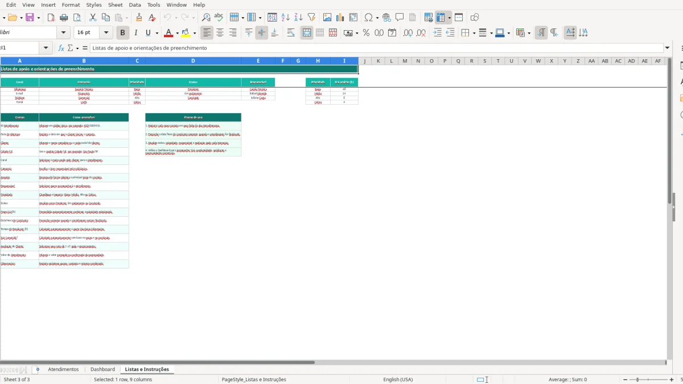Click the Print icon
The image size is (683, 384).
click(x=63, y=18)
